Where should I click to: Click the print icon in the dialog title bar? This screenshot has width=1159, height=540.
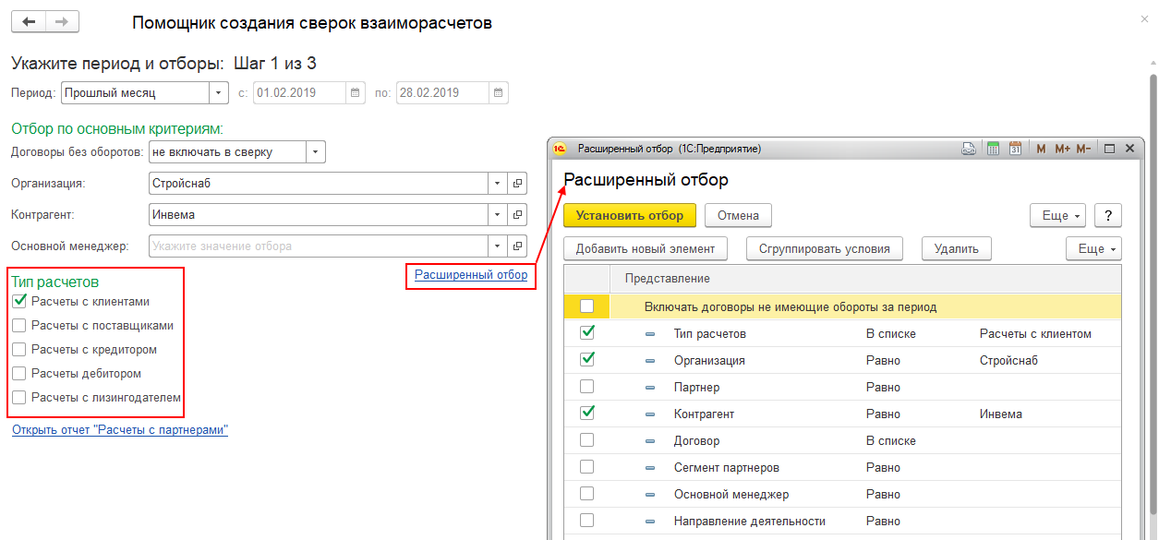(x=970, y=149)
